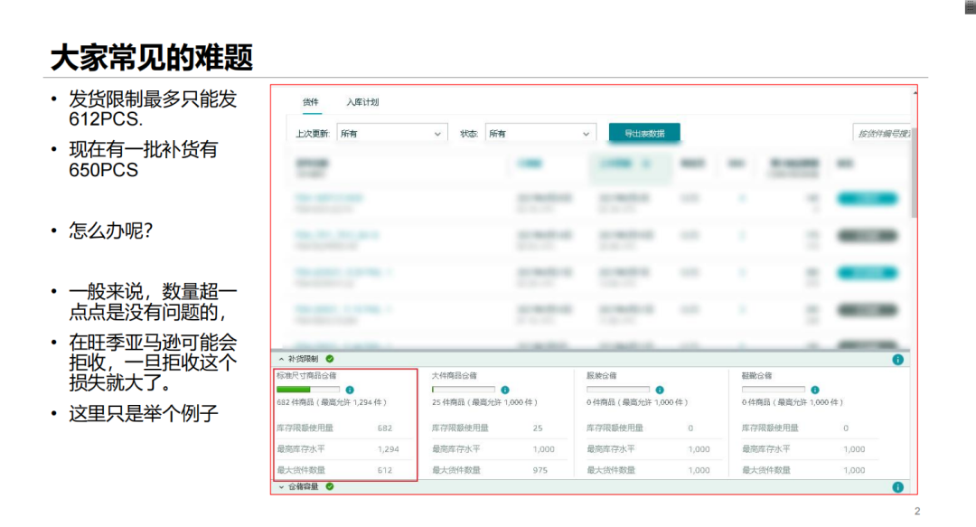Click the info icon beside the 标准尺寸商品仓储 progress bar
976x527 pixels.
click(350, 390)
